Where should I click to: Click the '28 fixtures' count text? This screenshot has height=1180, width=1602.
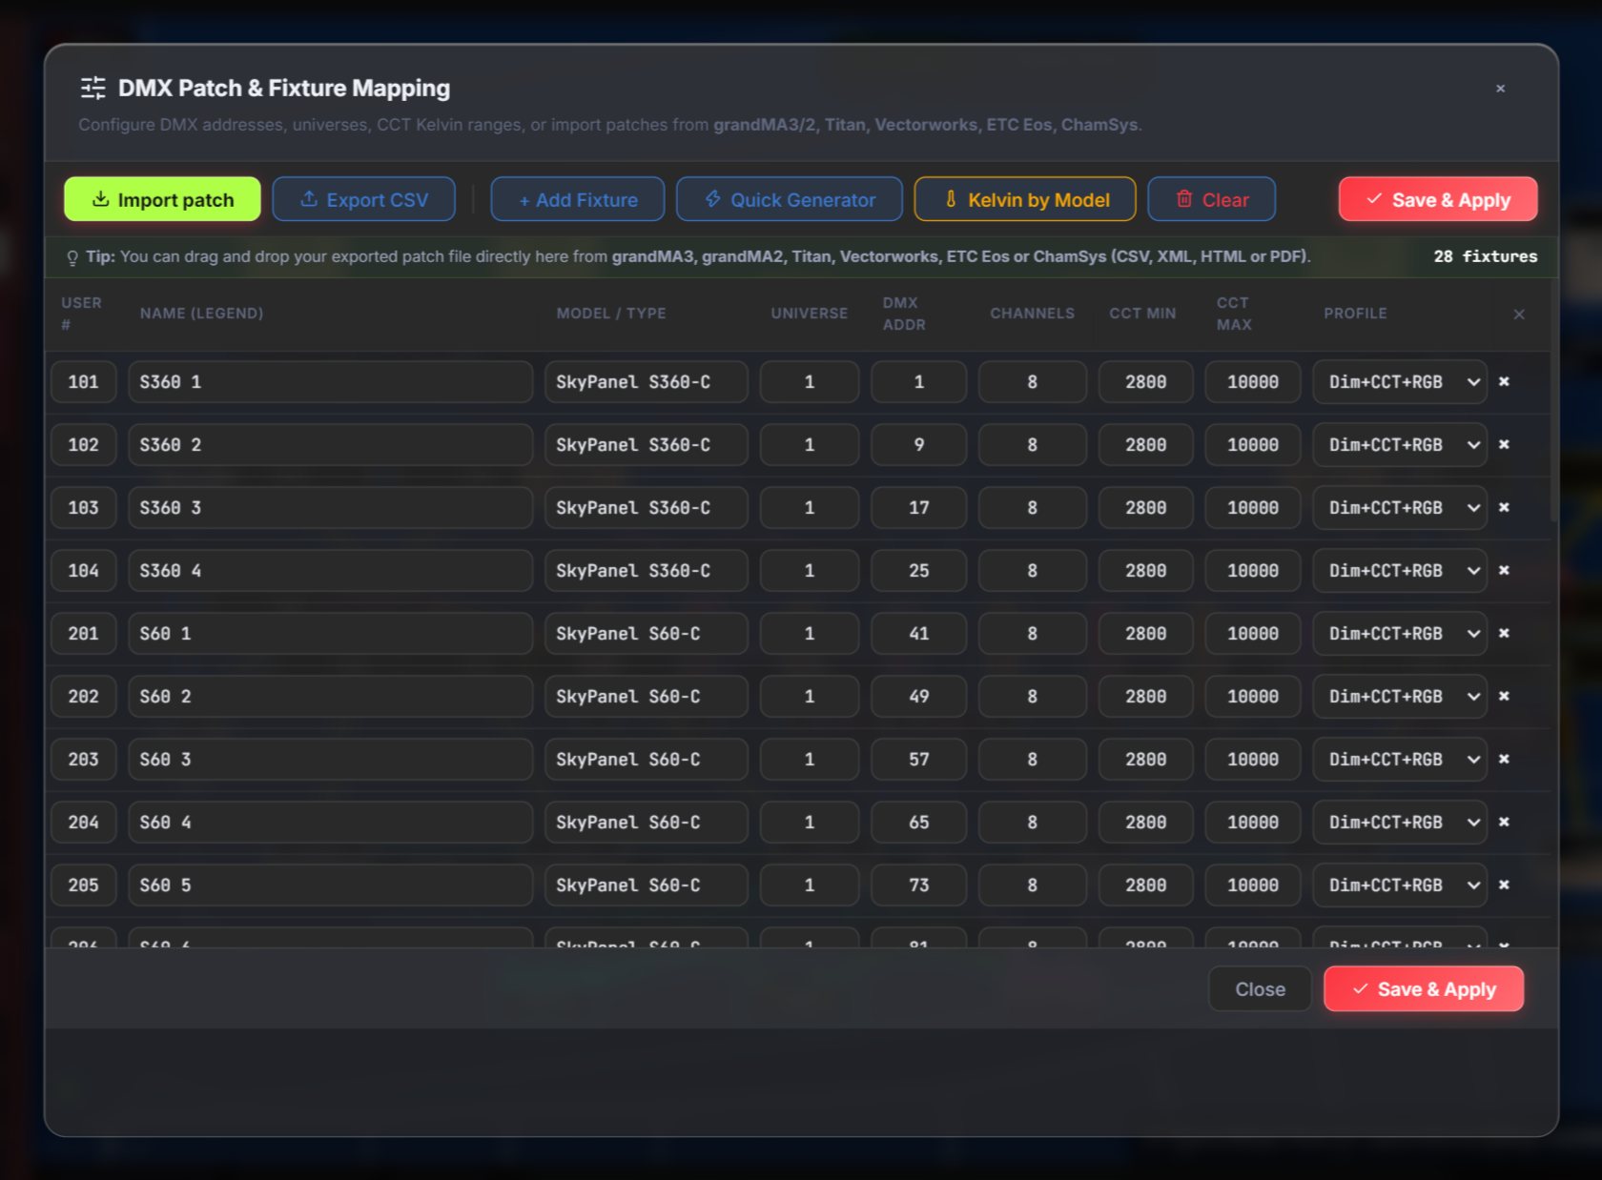(1486, 256)
